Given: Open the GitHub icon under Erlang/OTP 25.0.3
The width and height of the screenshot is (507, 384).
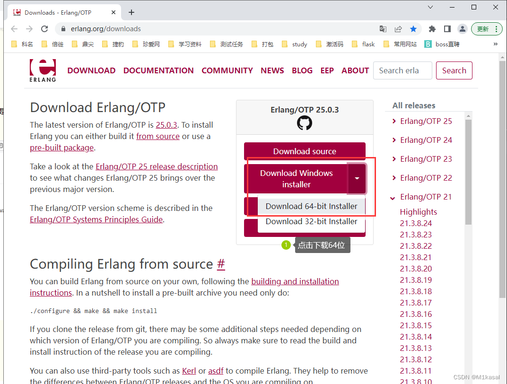Looking at the screenshot, I should [x=305, y=123].
